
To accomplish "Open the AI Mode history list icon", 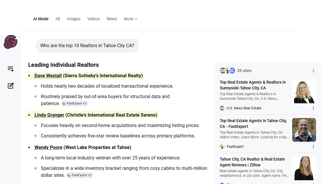I will click(x=10, y=69).
